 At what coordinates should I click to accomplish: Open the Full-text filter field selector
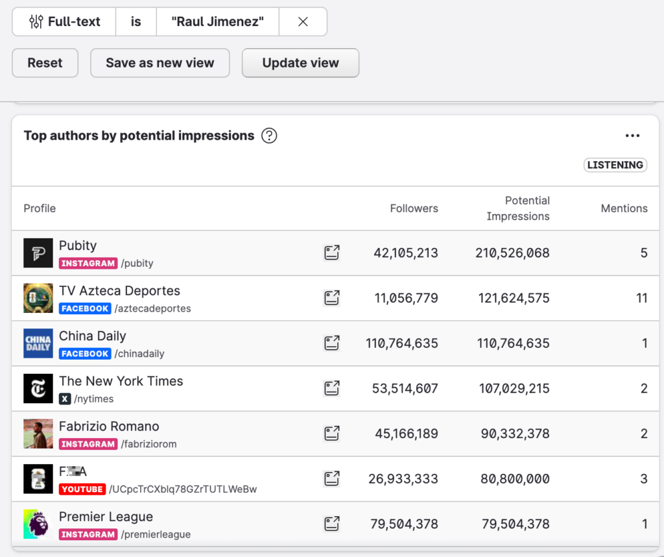64,21
